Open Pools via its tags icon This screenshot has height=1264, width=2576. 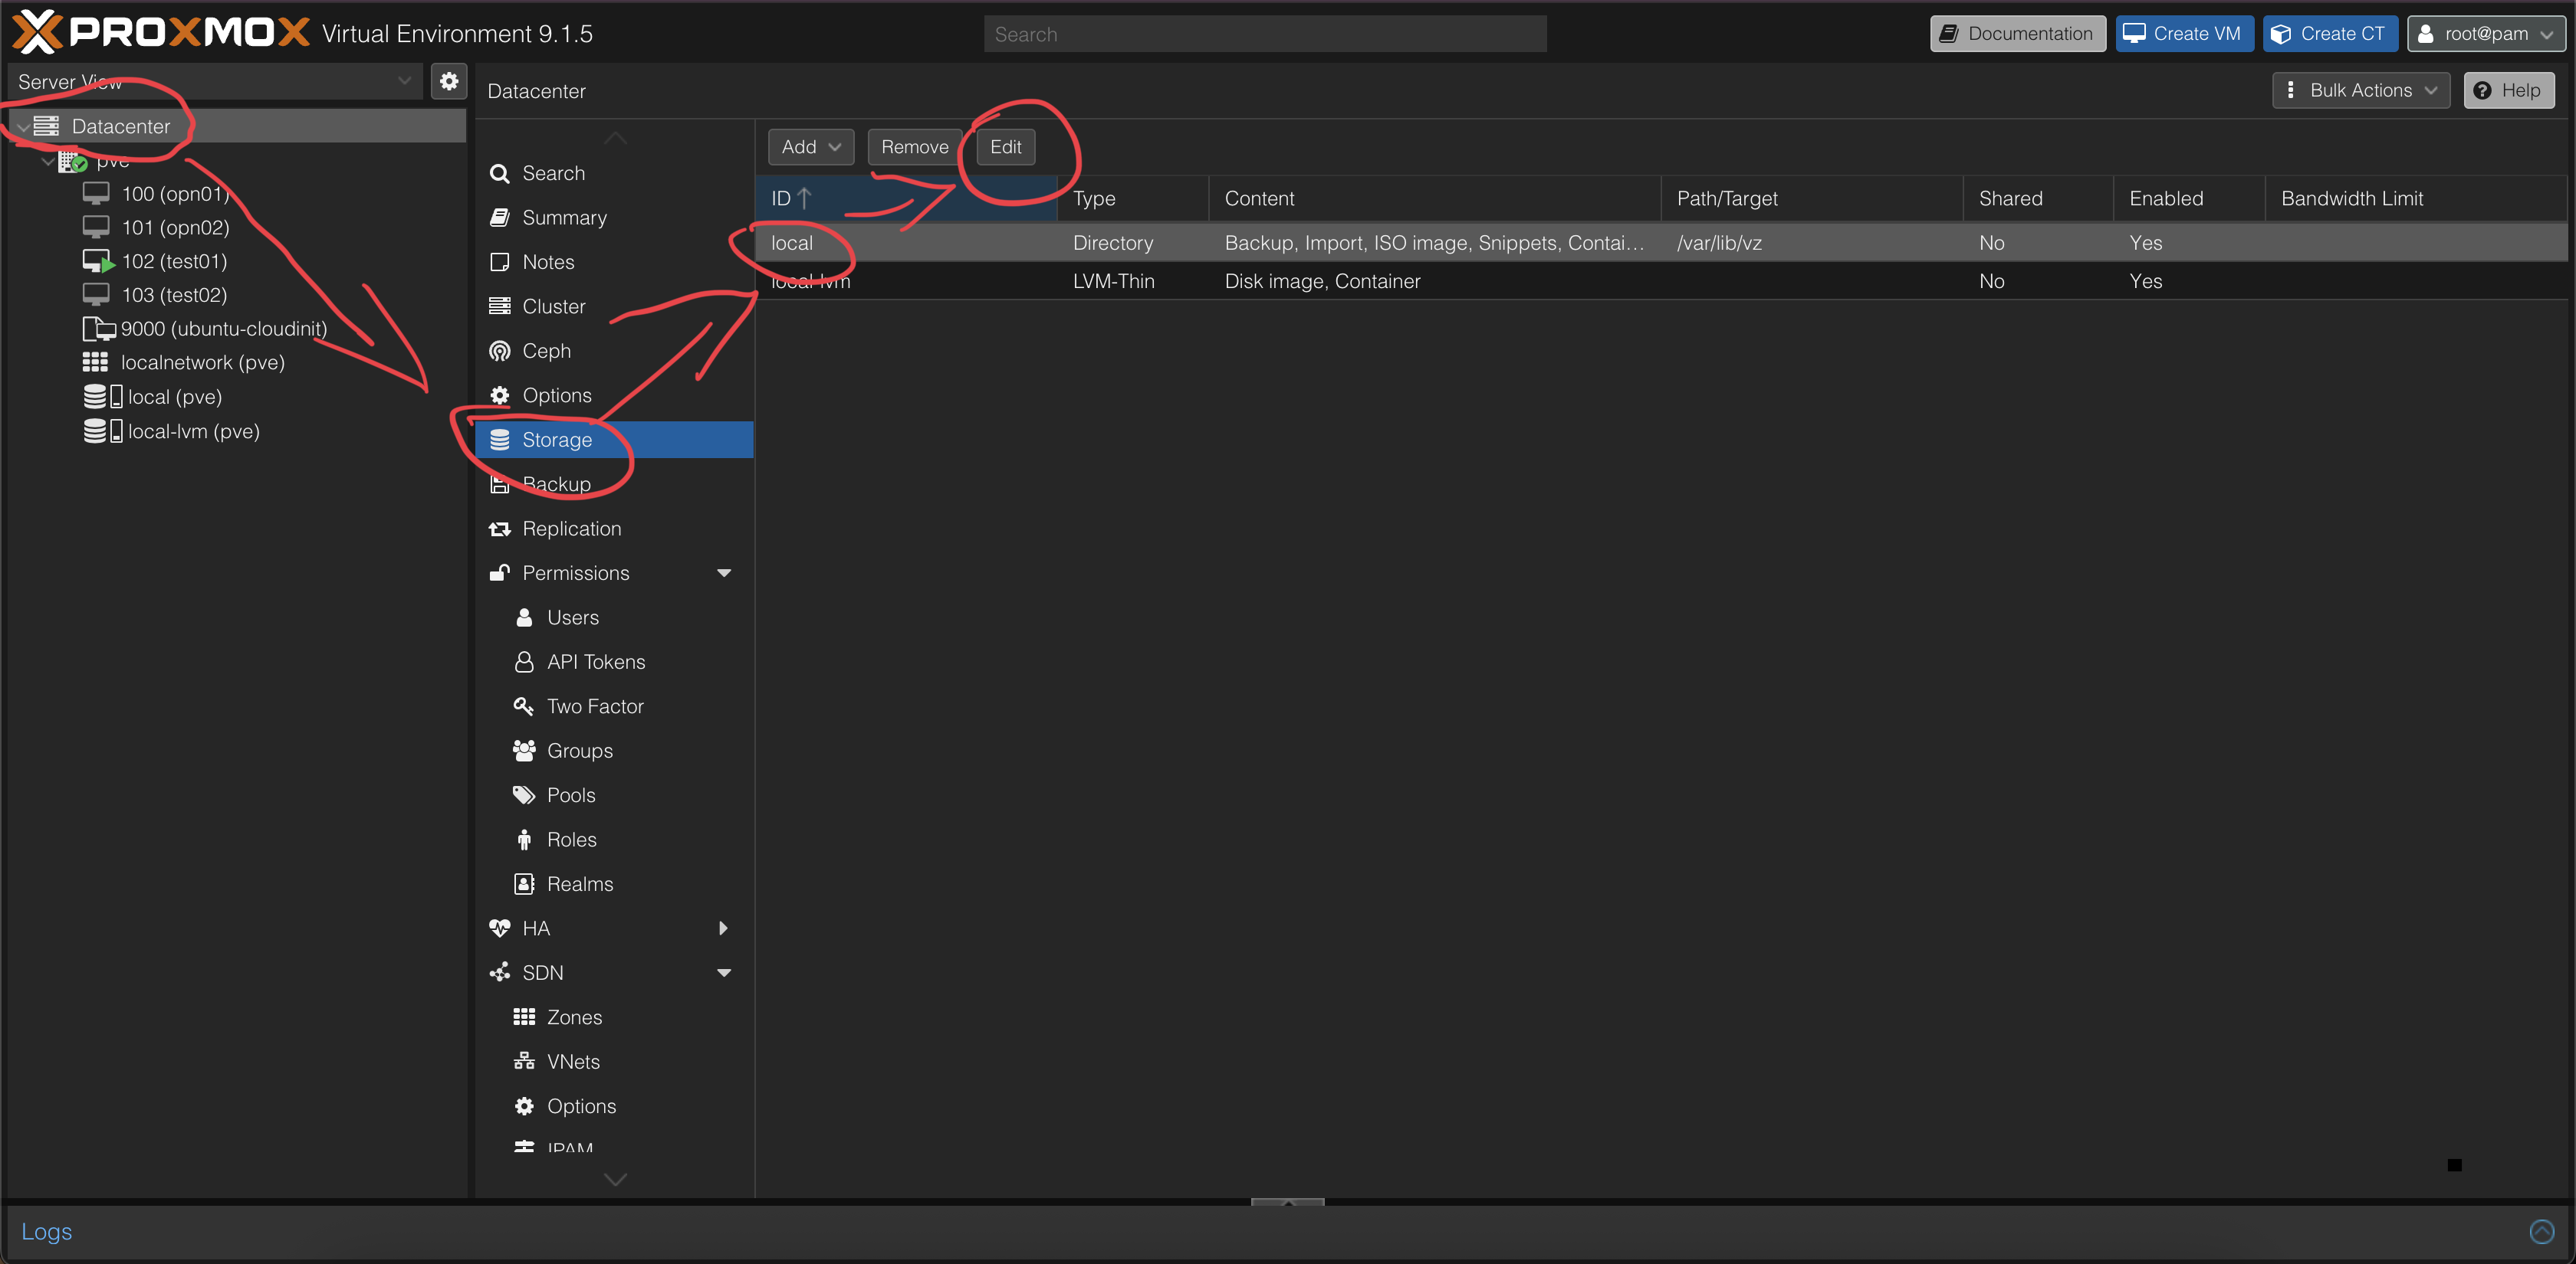[x=524, y=795]
